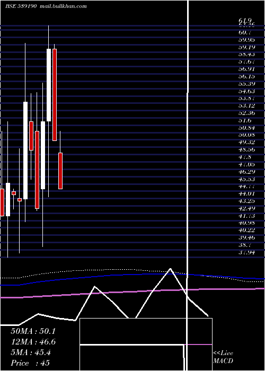Click the 12MA : 46.6 readout
Viewport: 265px width, 371px height.
pos(33,342)
